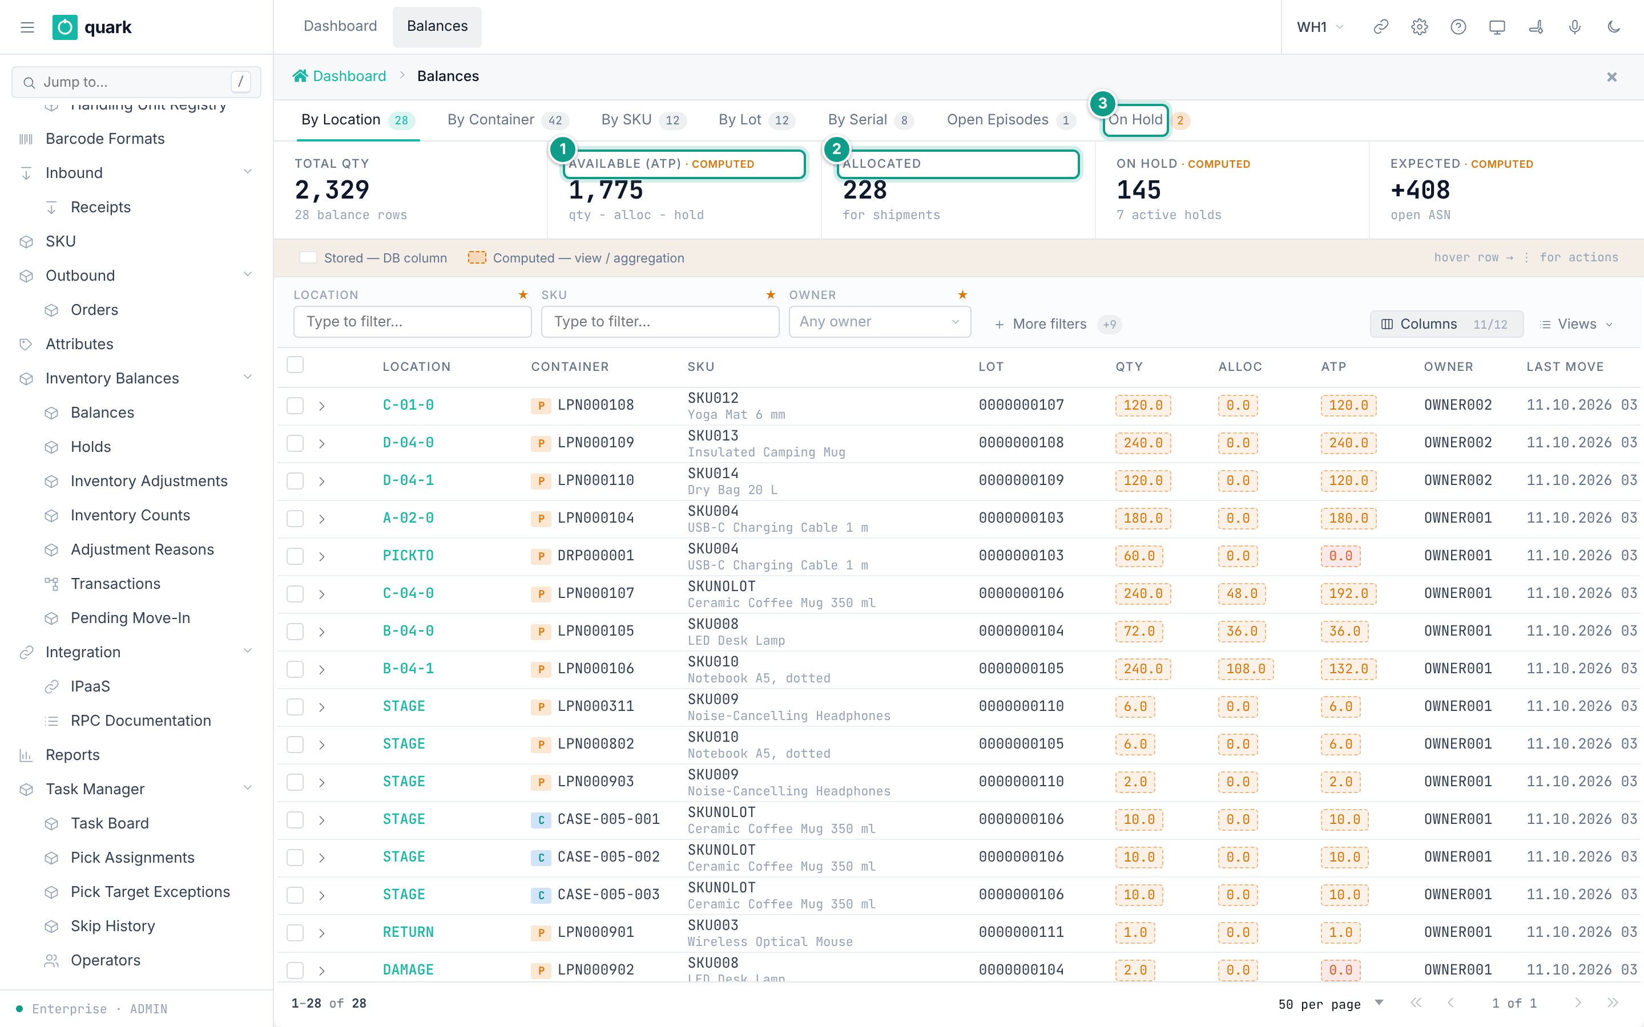Select the DRP000001 row checkbox
Image resolution: width=1644 pixels, height=1027 pixels.
[295, 556]
